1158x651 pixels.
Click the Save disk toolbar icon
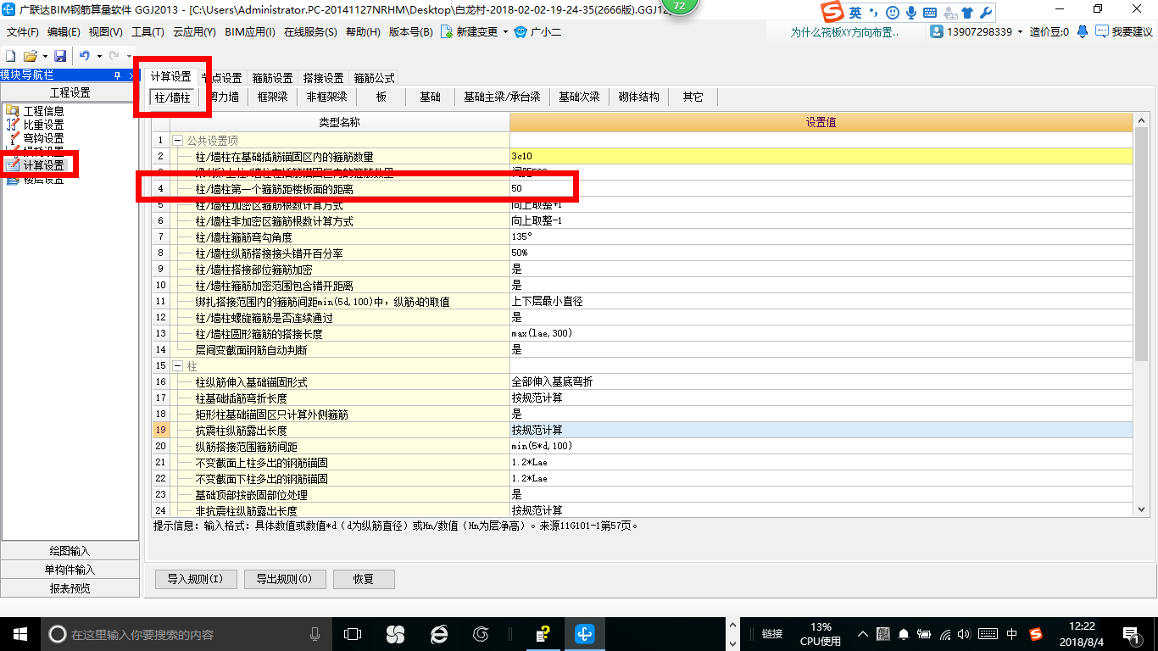[60, 55]
